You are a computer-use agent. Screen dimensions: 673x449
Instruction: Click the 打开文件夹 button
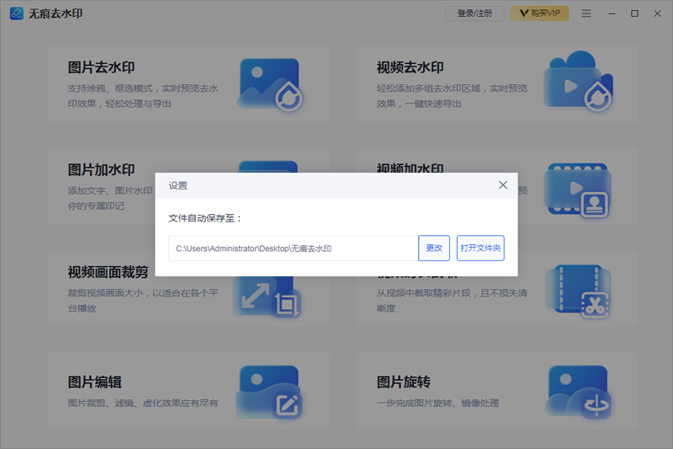click(x=480, y=249)
